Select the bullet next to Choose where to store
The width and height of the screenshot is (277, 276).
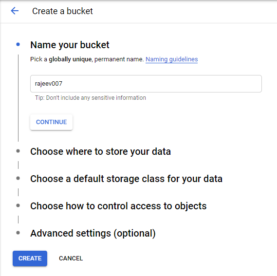point(18,151)
